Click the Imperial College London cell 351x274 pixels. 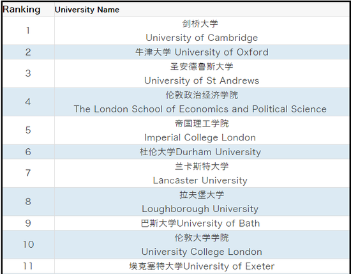[202, 130]
